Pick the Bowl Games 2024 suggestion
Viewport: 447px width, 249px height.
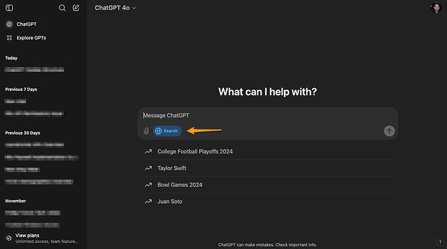pyautogui.click(x=268, y=185)
